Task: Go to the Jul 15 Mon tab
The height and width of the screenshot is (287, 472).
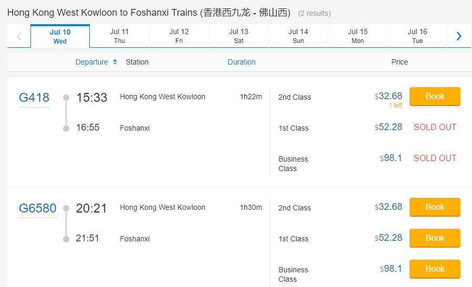Action: [358, 36]
